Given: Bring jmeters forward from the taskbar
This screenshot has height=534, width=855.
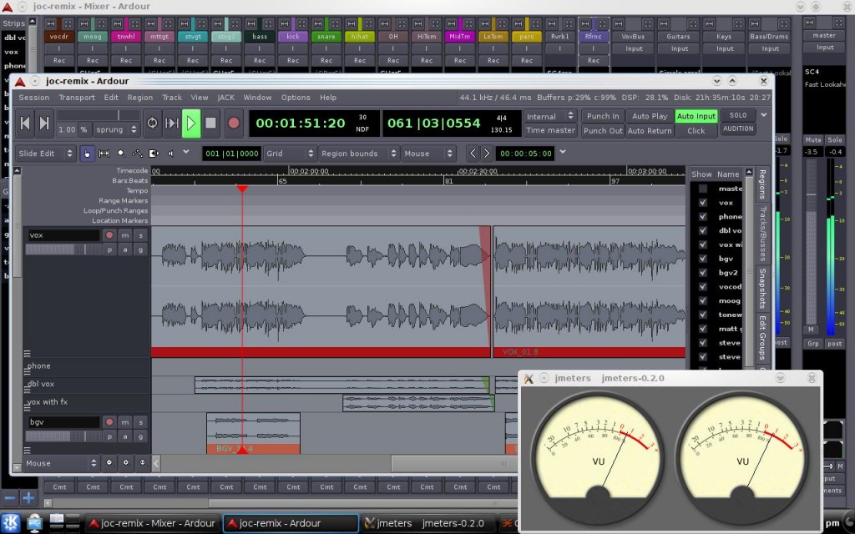Looking at the screenshot, I should (426, 524).
